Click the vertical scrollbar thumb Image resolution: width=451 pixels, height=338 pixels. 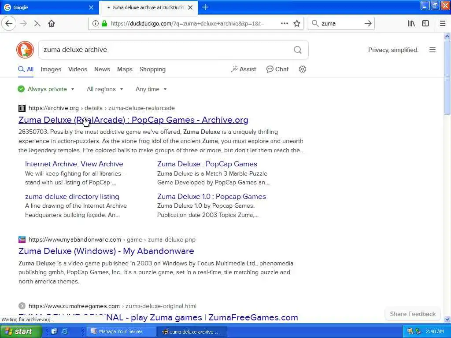click(x=447, y=77)
